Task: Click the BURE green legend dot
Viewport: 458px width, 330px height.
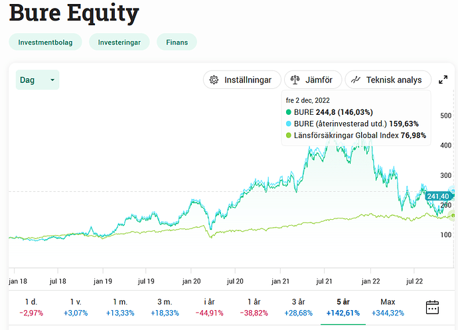Action: [x=289, y=112]
